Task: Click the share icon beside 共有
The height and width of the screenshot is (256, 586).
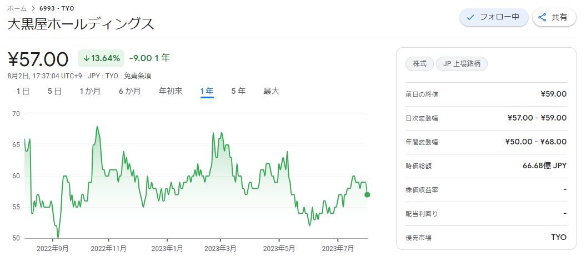Action: click(x=542, y=17)
